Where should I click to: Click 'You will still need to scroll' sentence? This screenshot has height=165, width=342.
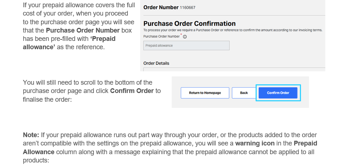click(87, 82)
